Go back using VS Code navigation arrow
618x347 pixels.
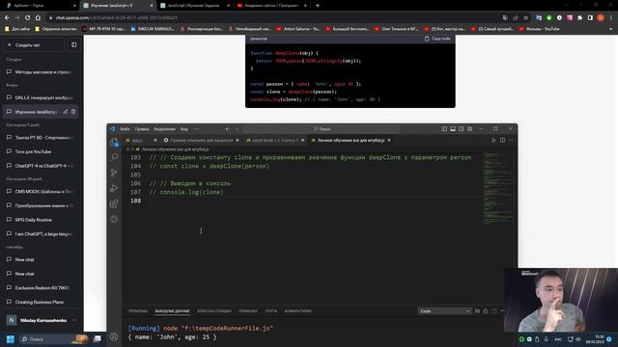[x=228, y=128]
